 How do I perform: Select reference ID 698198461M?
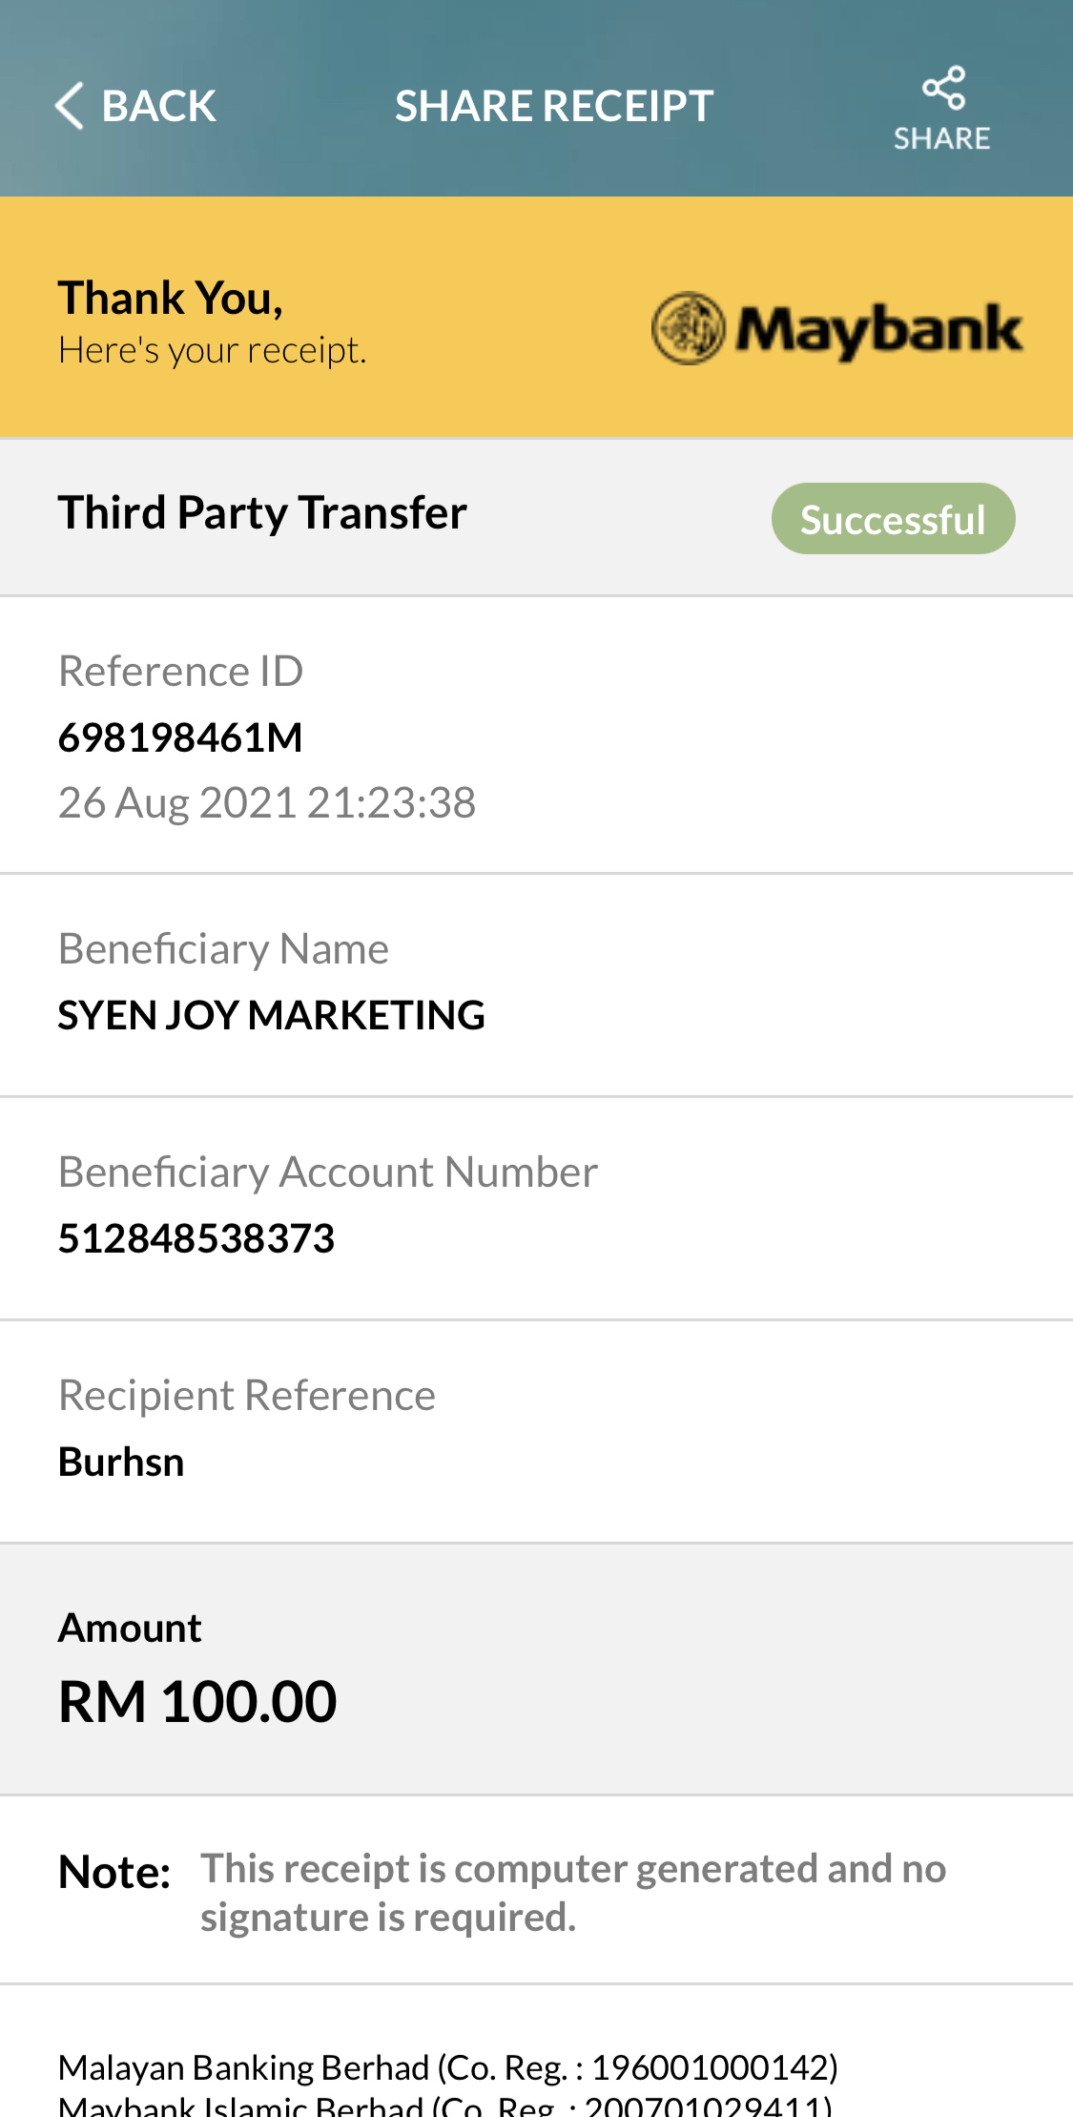point(180,737)
